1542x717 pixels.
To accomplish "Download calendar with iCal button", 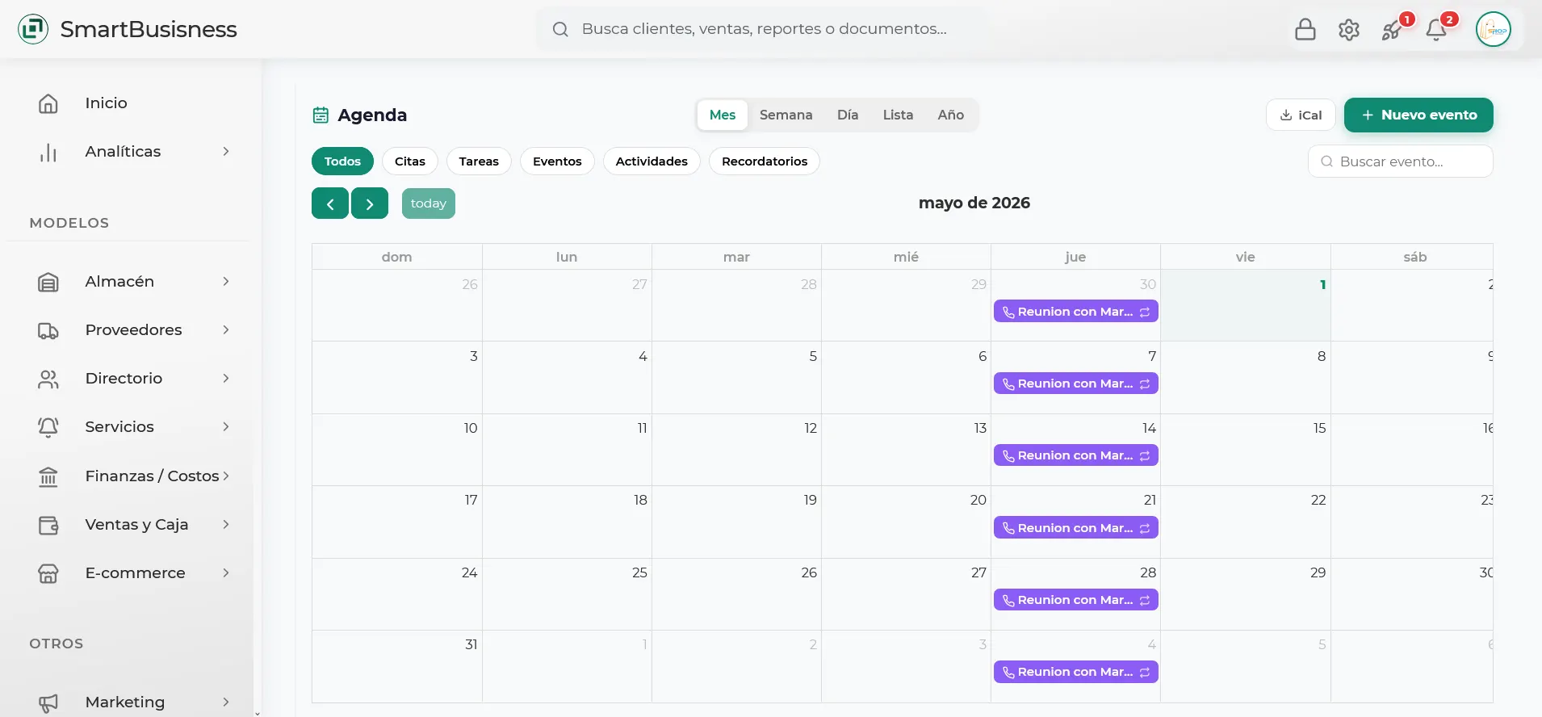I will coord(1301,115).
